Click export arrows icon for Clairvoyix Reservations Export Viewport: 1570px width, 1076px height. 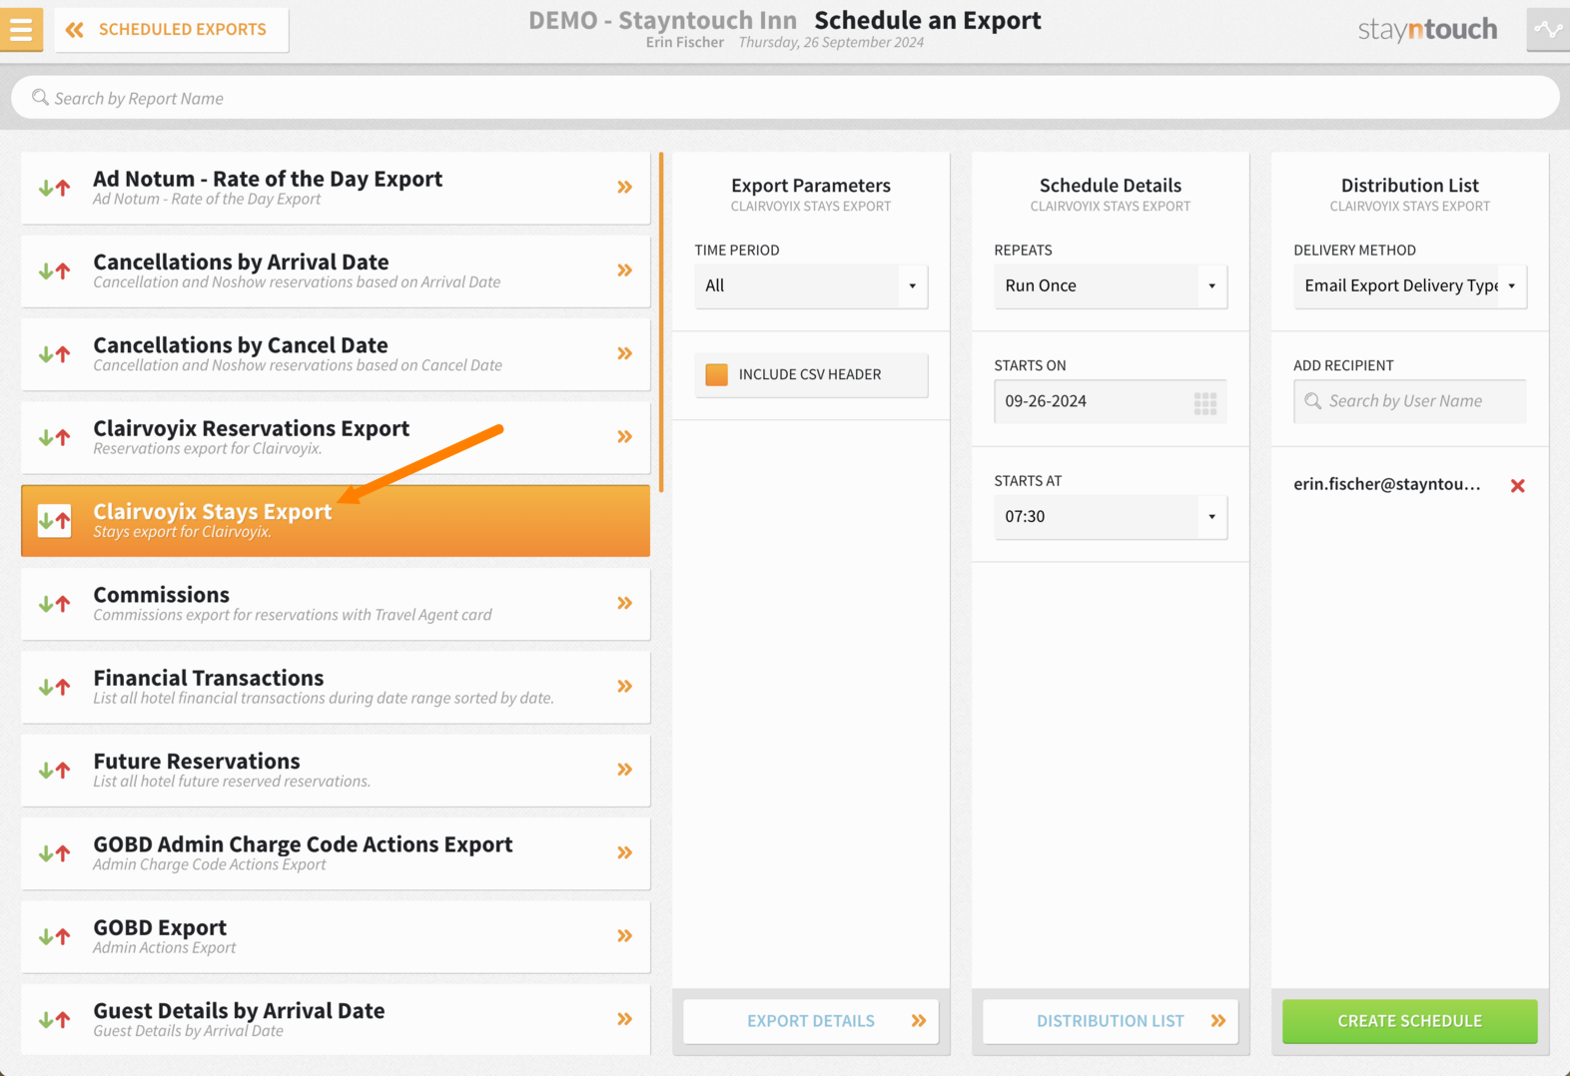[x=55, y=437]
